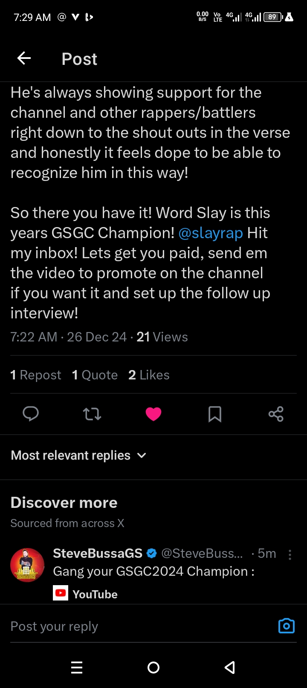View the 1 Repost list
Screen dimensions: 307x688
36,375
